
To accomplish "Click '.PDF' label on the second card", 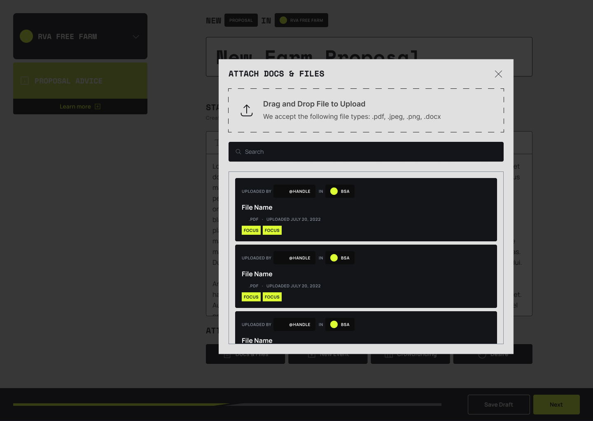I will point(254,286).
